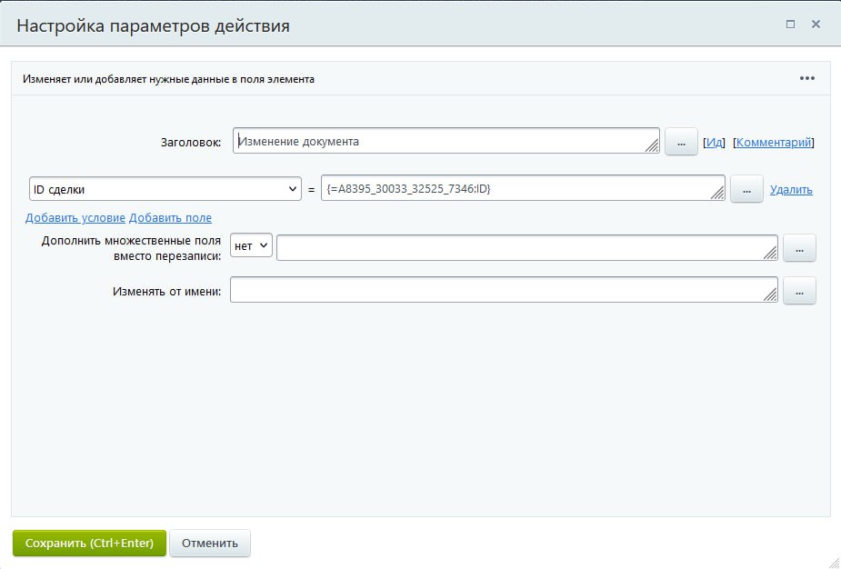
Task: Focus the field containing {=A8395_30033_32525_7346:ID}
Action: tap(523, 188)
